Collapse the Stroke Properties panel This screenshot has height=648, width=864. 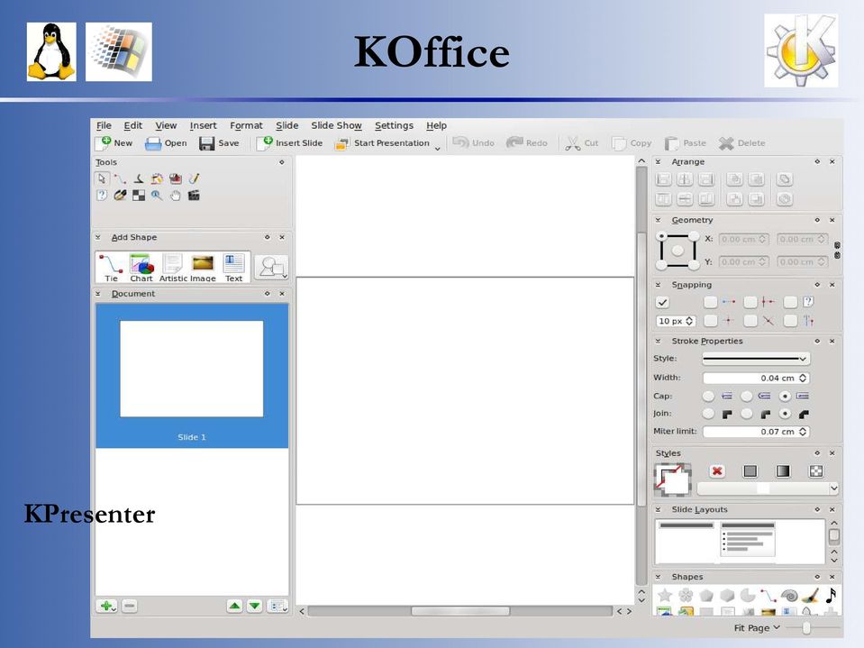658,341
